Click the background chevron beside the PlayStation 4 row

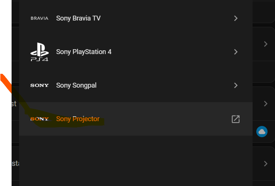[x=266, y=44]
